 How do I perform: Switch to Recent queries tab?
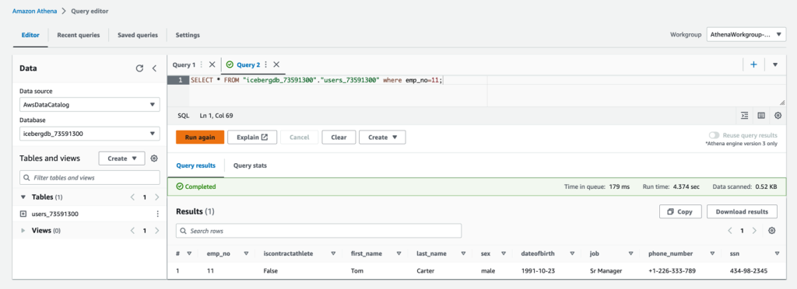click(79, 35)
